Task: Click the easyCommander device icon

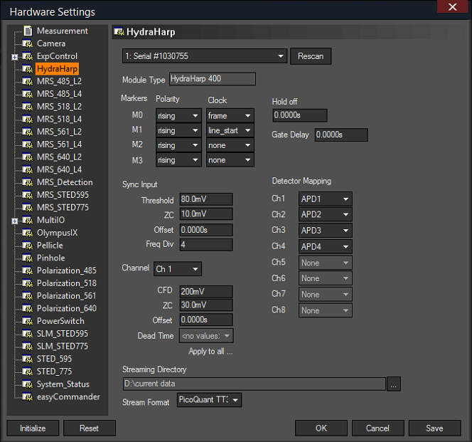Action: pyautogui.click(x=28, y=397)
